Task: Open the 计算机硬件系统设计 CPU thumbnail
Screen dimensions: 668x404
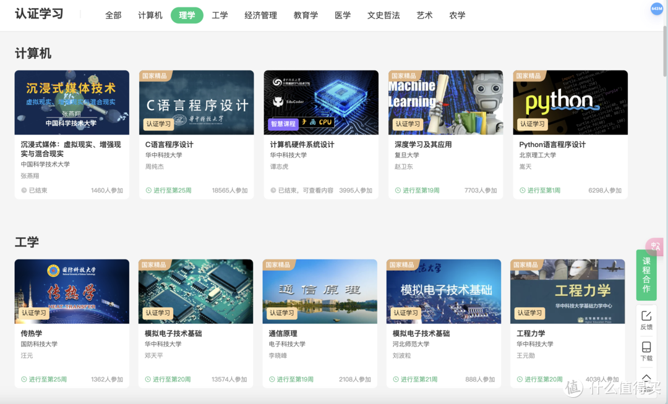Action: 321,103
